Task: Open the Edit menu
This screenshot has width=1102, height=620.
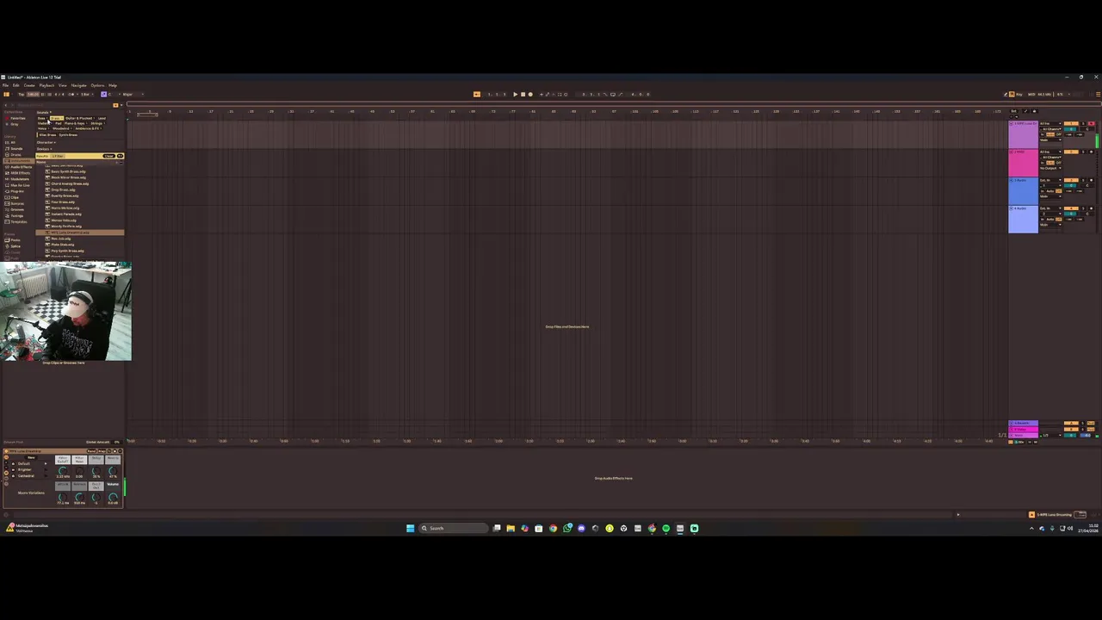Action: tap(15, 85)
